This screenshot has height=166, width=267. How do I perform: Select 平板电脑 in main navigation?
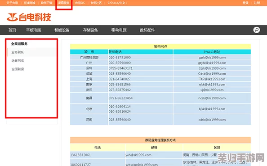tap(34, 30)
